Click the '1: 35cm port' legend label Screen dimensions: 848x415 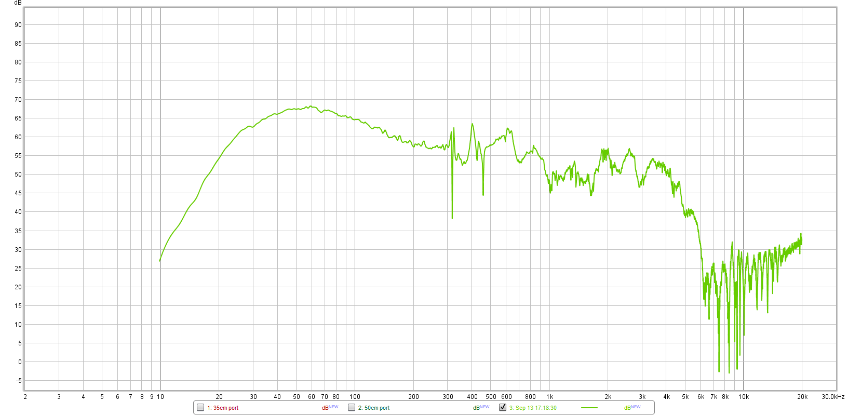[223, 408]
